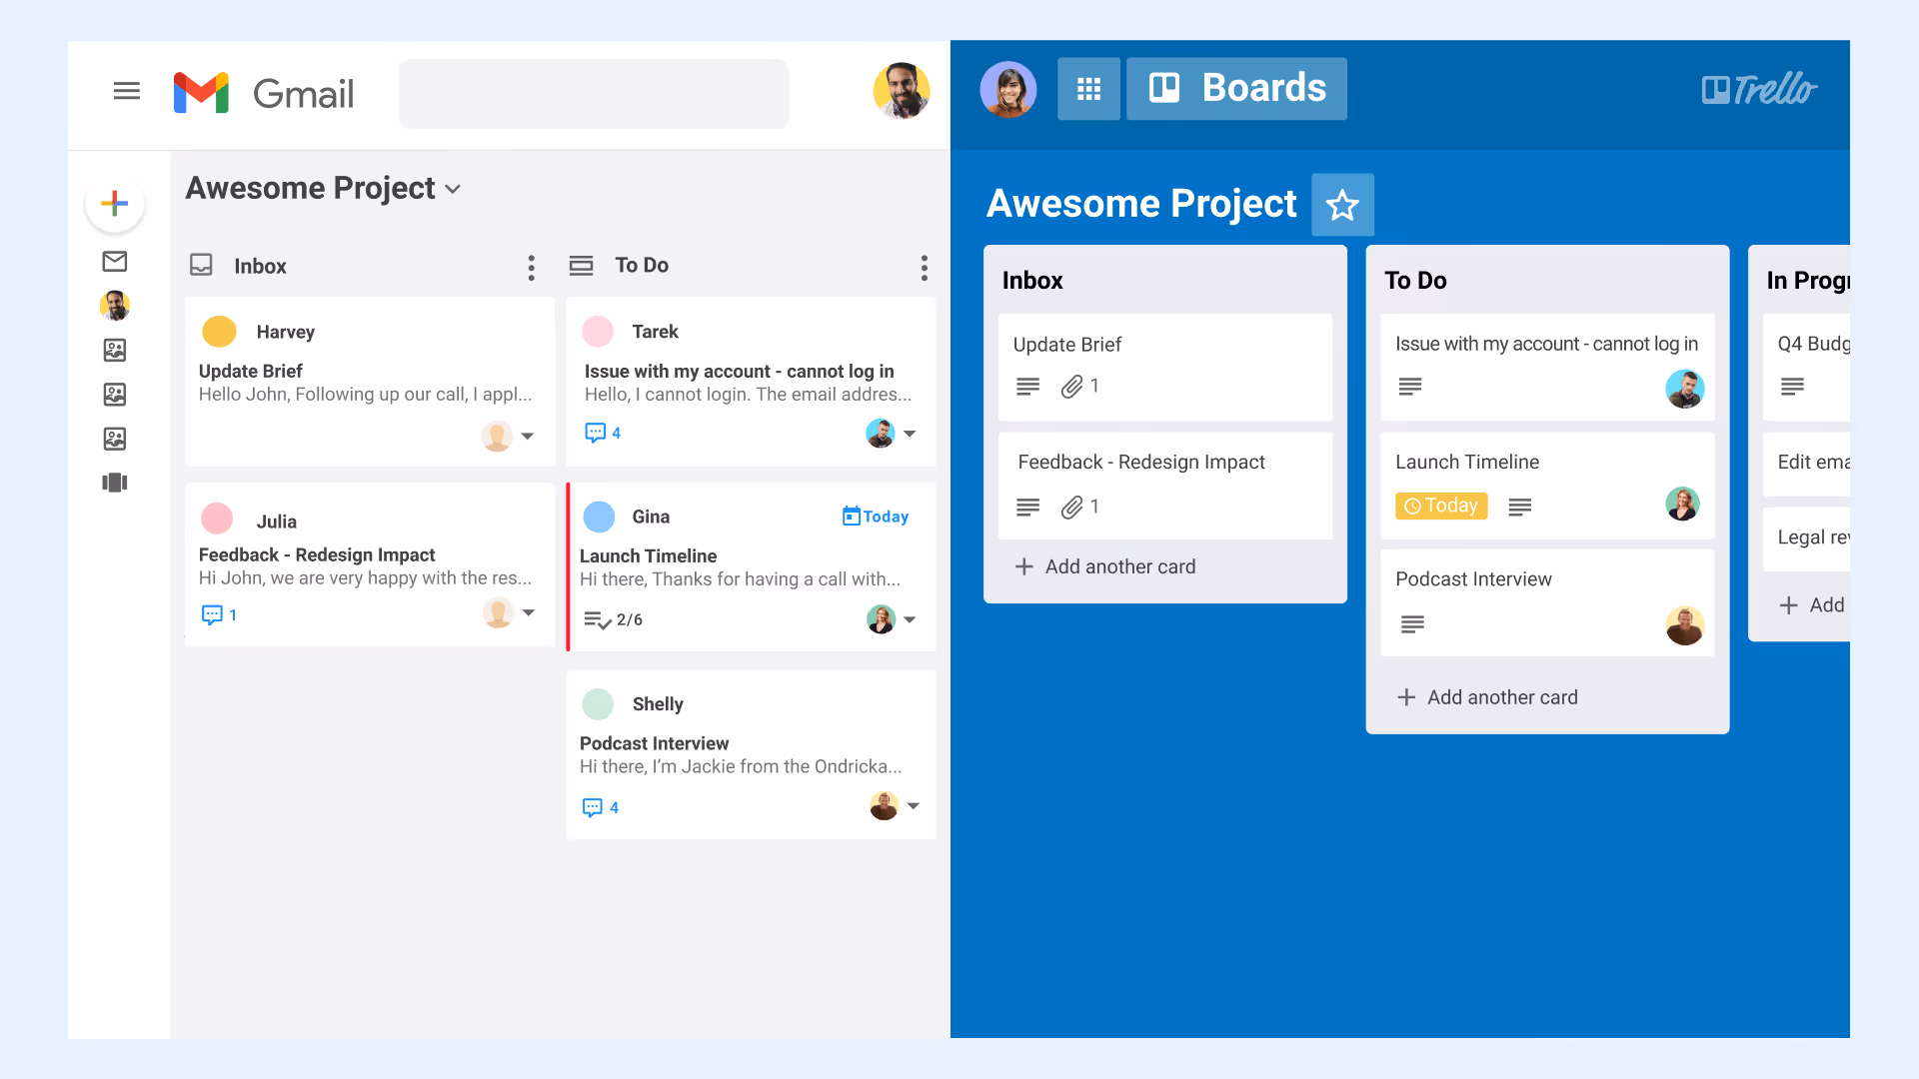Image resolution: width=1919 pixels, height=1079 pixels.
Task: Click inside the Gmail search field
Action: tap(593, 93)
